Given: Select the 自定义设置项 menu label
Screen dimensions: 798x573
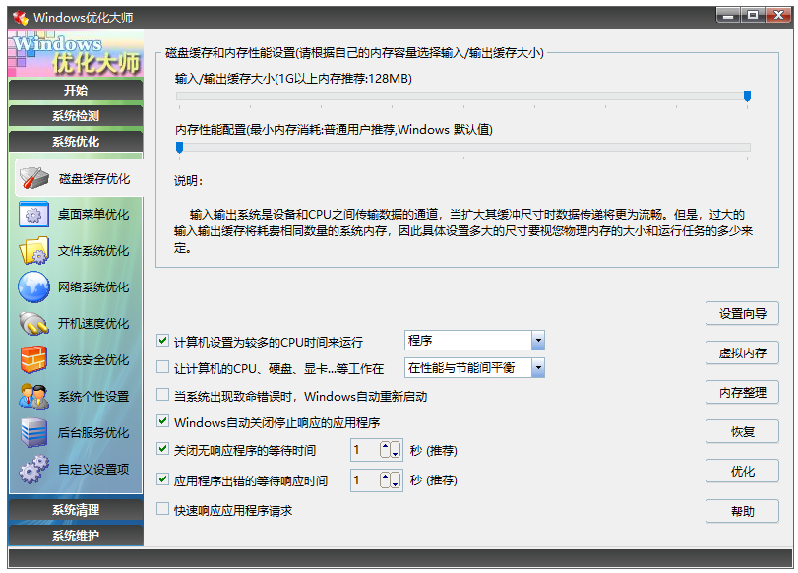Looking at the screenshot, I should point(93,469).
